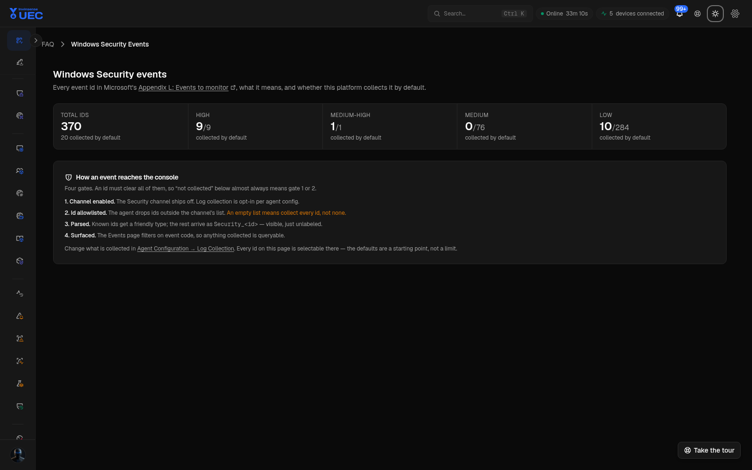752x470 pixels.
Task: Click the Invinsense UEC logo
Action: (x=26, y=14)
